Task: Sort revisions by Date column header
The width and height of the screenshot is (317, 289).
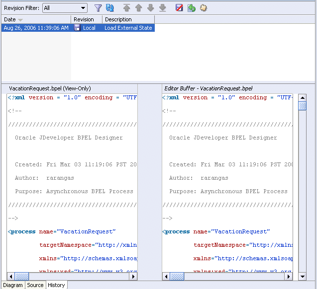Action: point(36,19)
